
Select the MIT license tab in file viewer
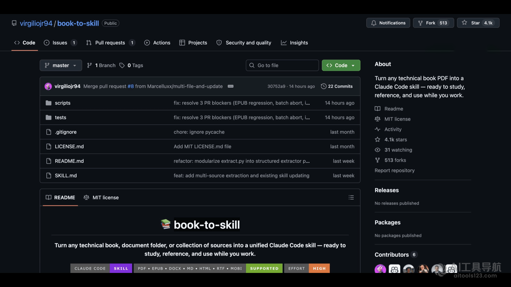pos(101,197)
